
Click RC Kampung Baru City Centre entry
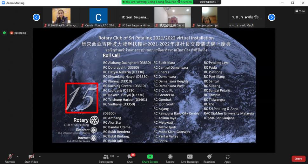176,113
